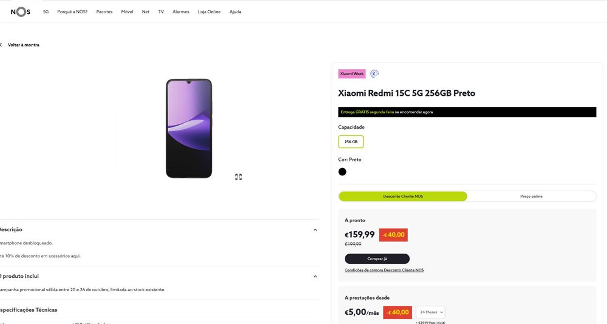Open Condições de compra Desconto Cliente NOS

coord(384,270)
